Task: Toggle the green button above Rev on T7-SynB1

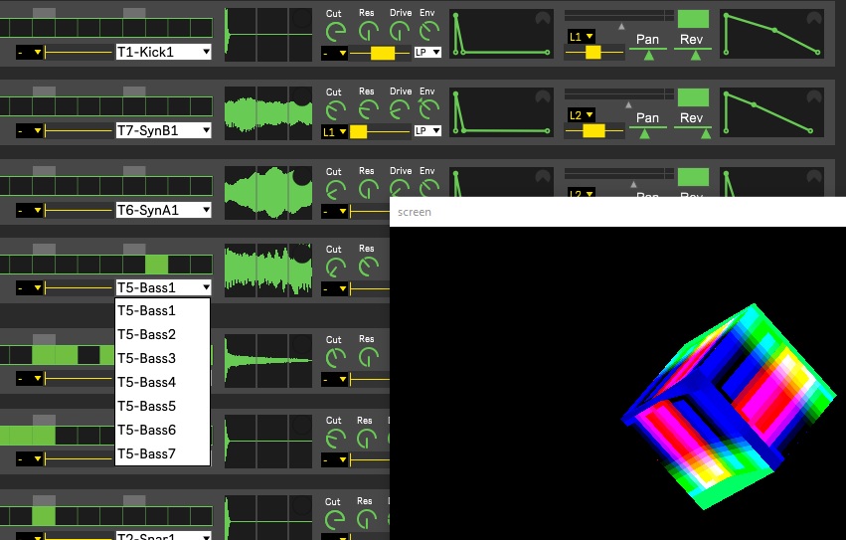Action: 693,97
